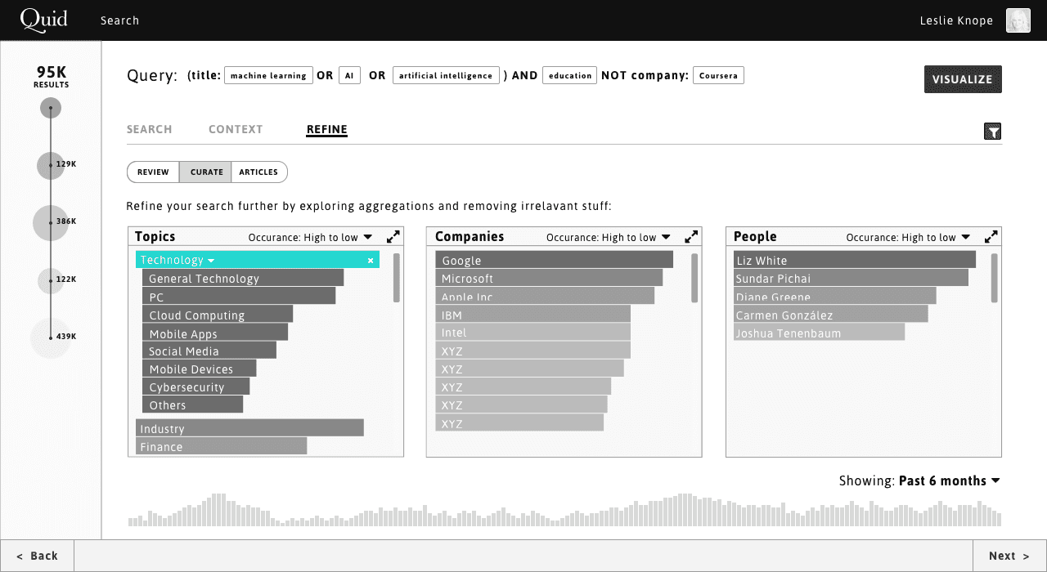The width and height of the screenshot is (1047, 572).
Task: Go Back using the bottom button
Action: 37,556
